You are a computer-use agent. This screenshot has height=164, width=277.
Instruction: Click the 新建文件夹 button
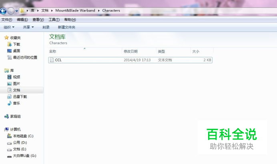(x=66, y=27)
